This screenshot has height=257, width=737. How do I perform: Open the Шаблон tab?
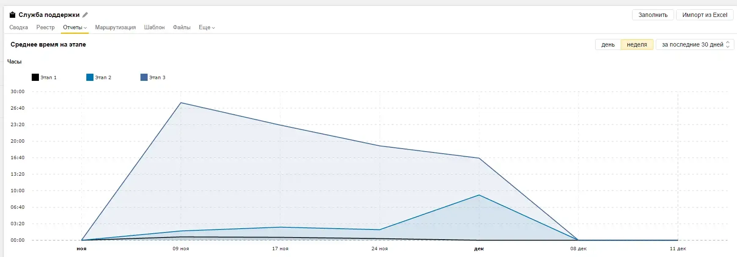[154, 28]
